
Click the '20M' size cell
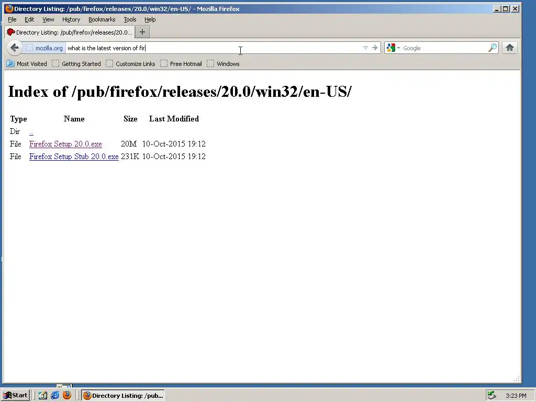pyautogui.click(x=129, y=144)
